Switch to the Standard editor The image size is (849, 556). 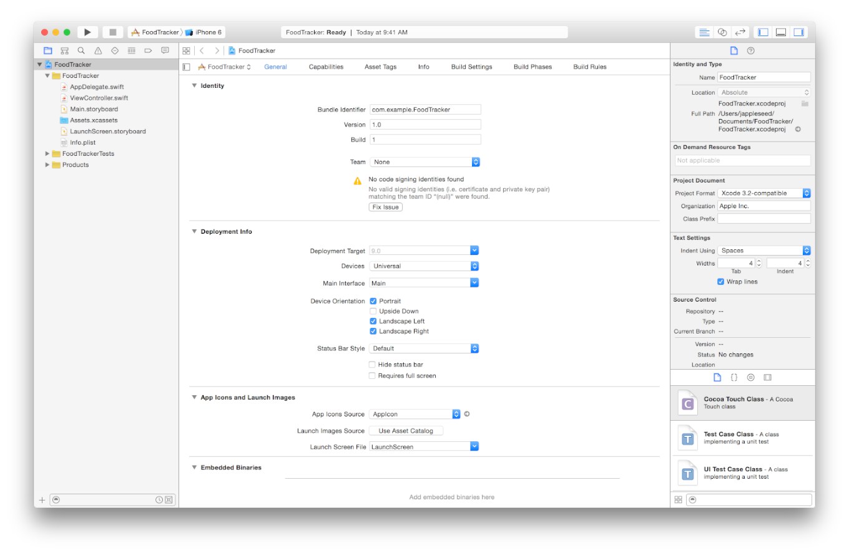click(704, 32)
